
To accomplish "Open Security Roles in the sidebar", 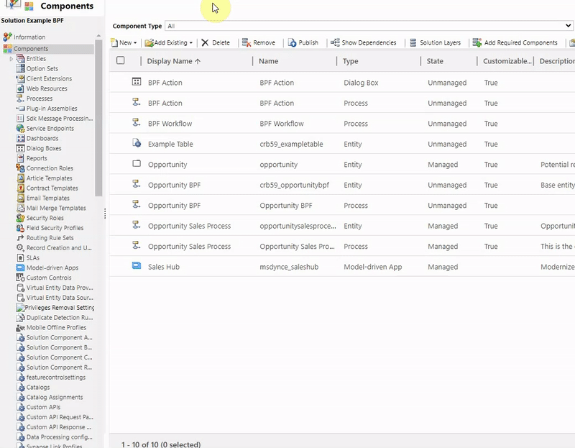I will point(45,218).
